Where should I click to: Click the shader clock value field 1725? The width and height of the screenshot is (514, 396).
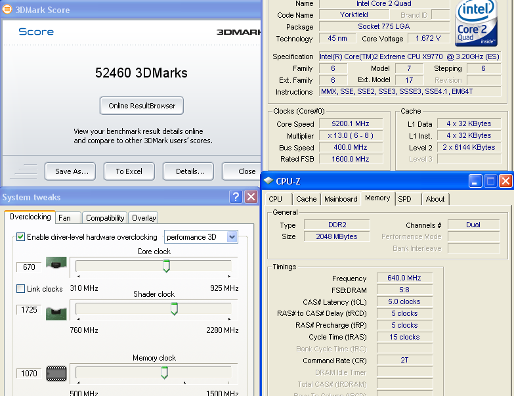point(29,309)
